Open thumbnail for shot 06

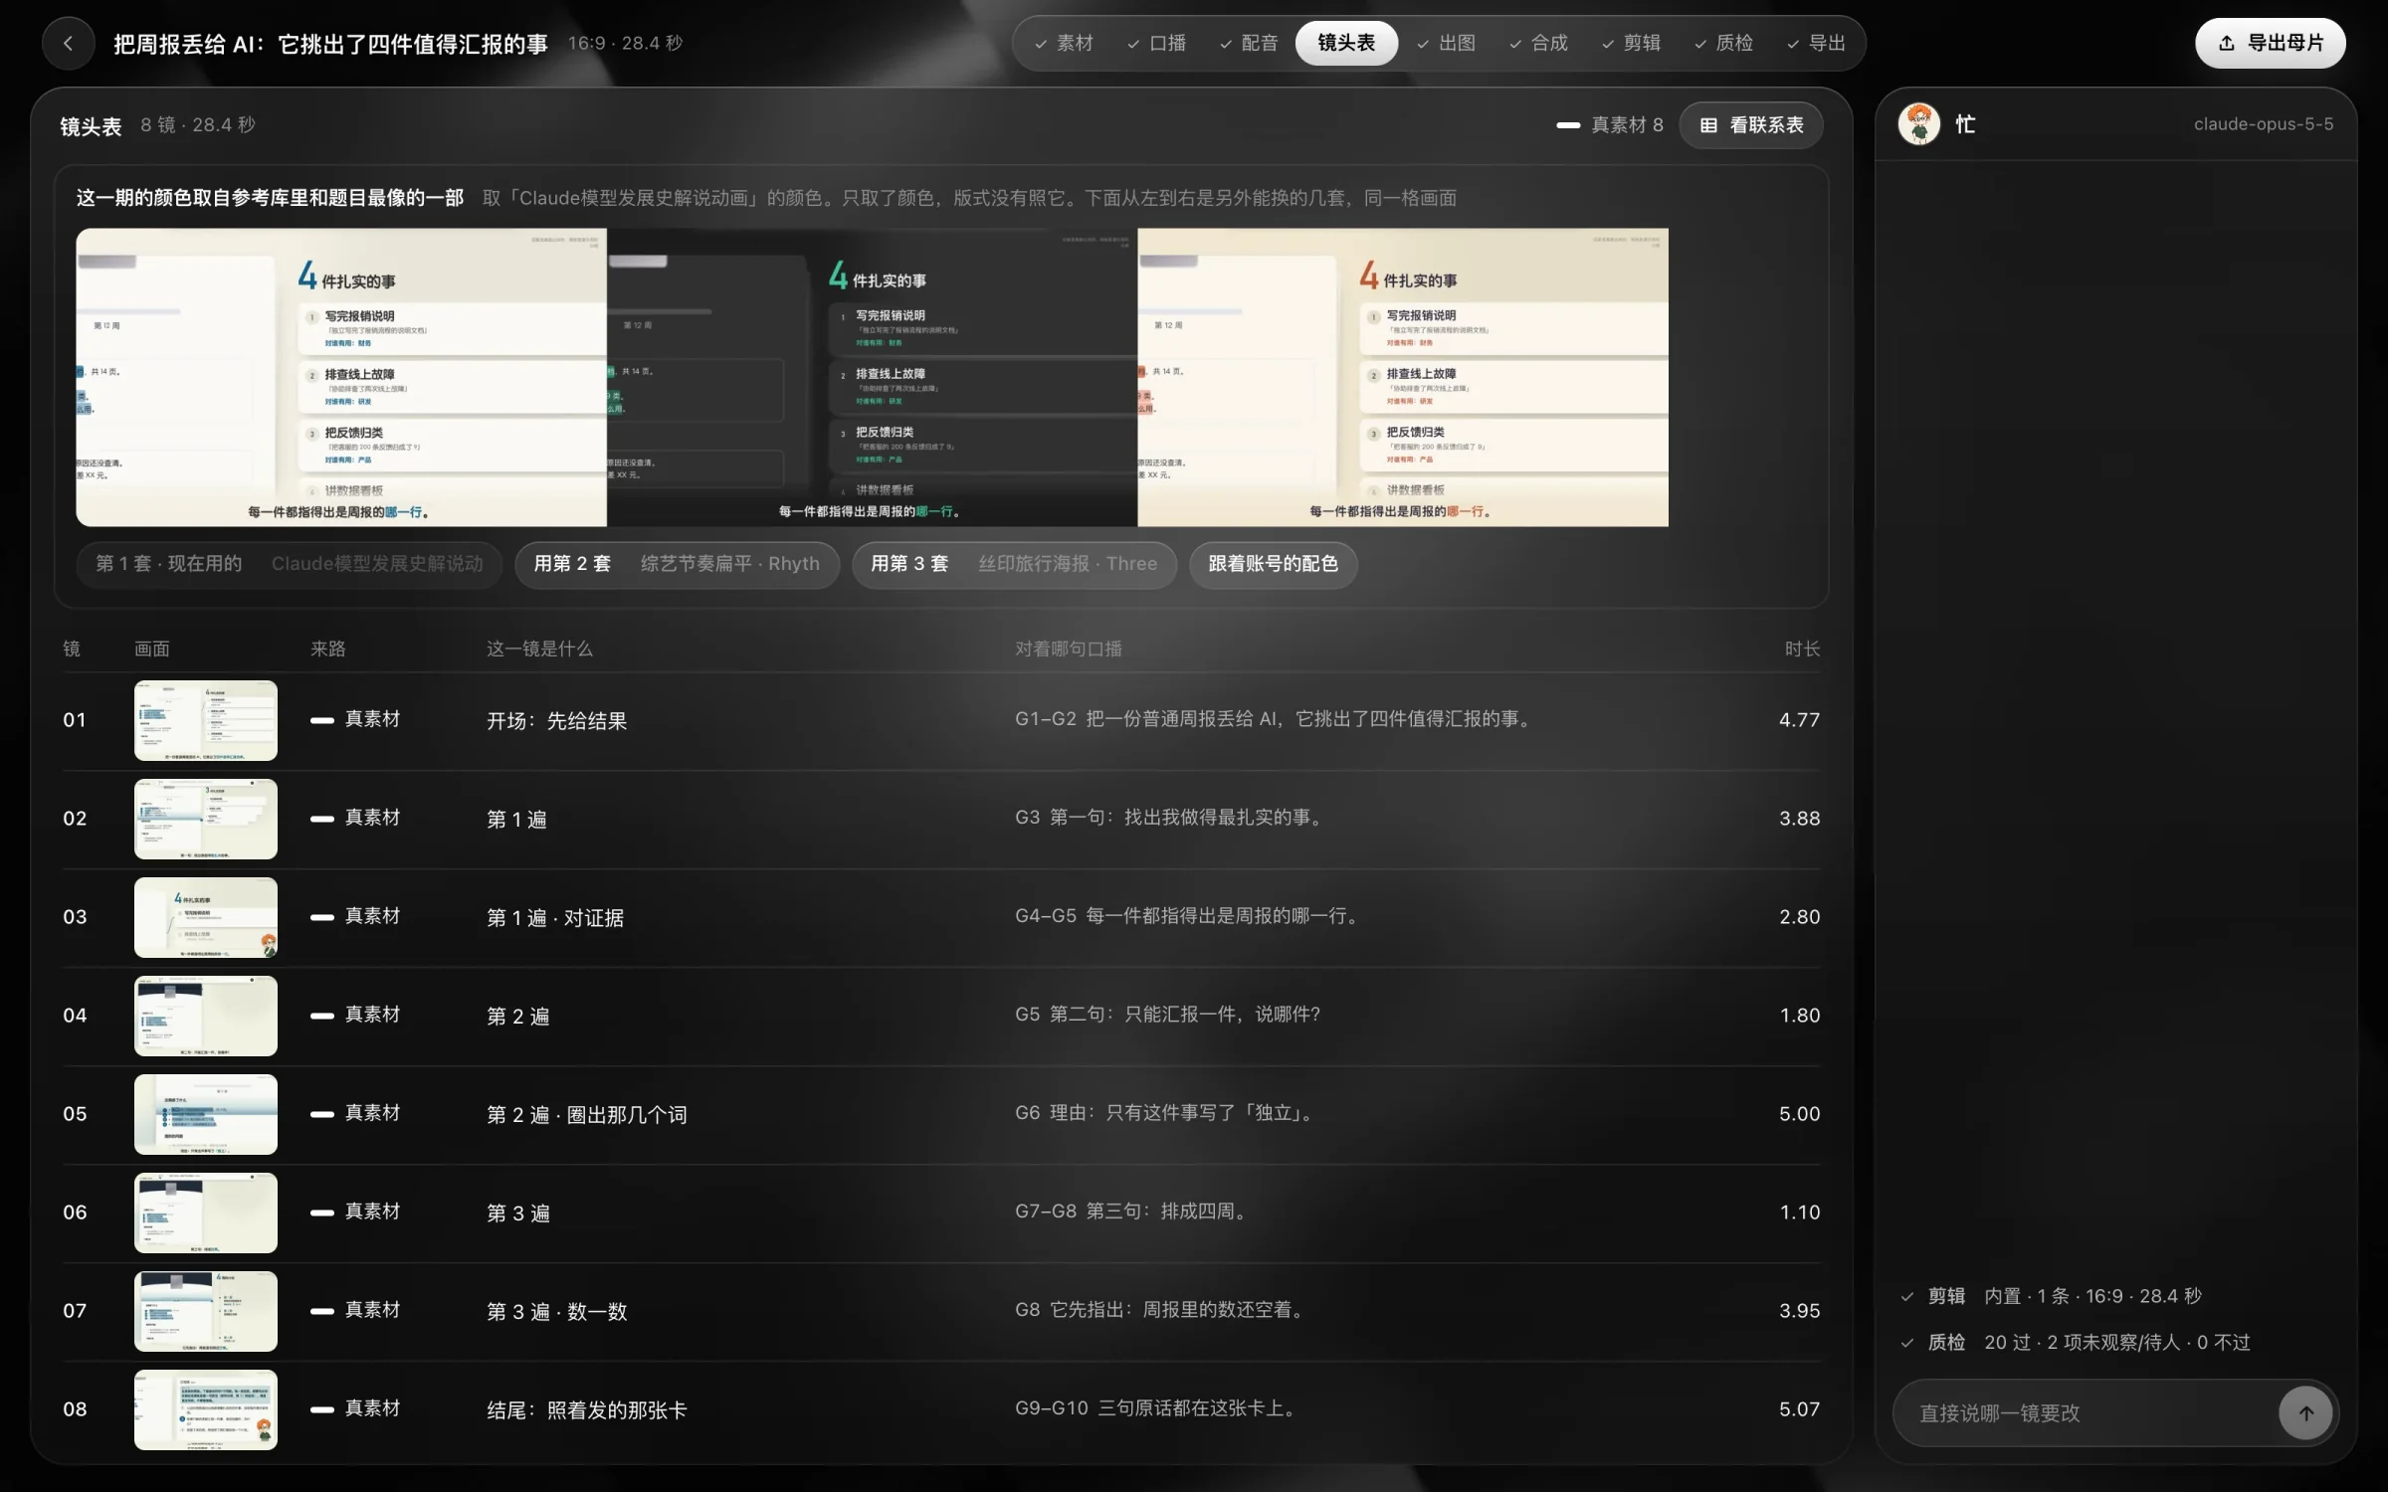click(x=206, y=1212)
